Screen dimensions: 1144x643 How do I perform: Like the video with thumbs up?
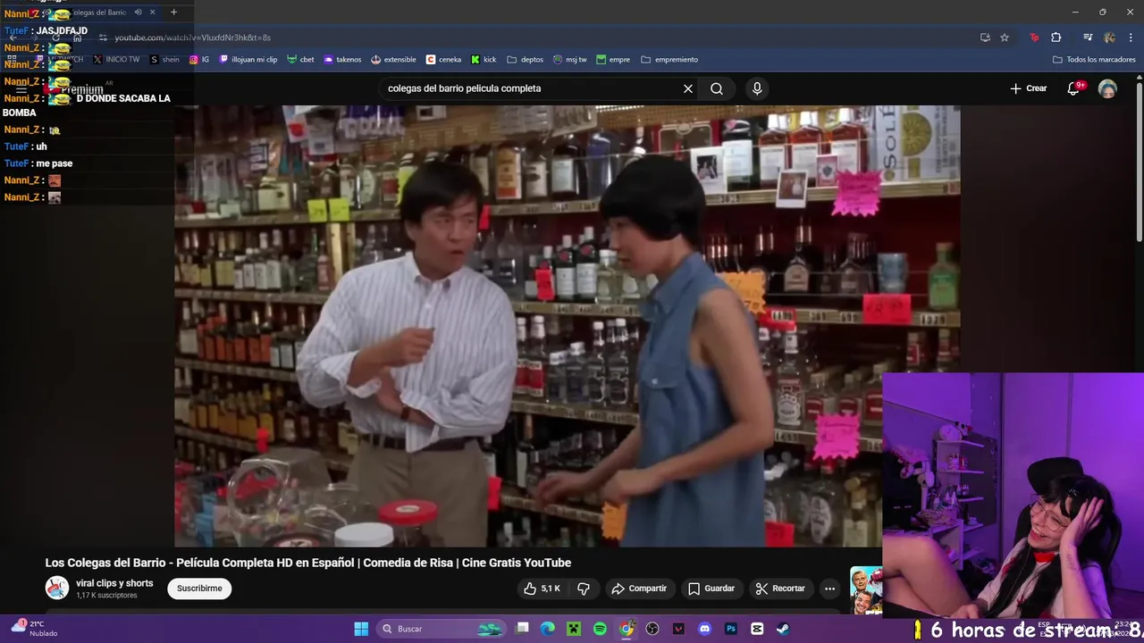(543, 589)
